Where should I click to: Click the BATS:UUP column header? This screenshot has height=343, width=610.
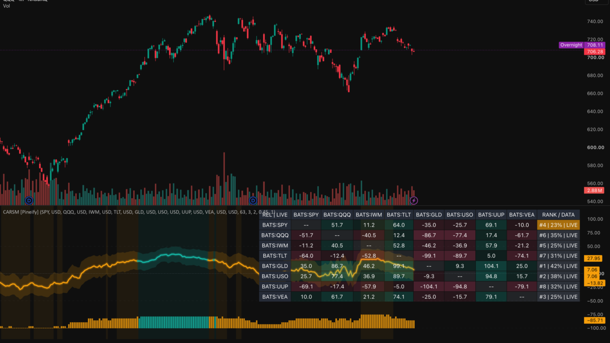tap(491, 215)
